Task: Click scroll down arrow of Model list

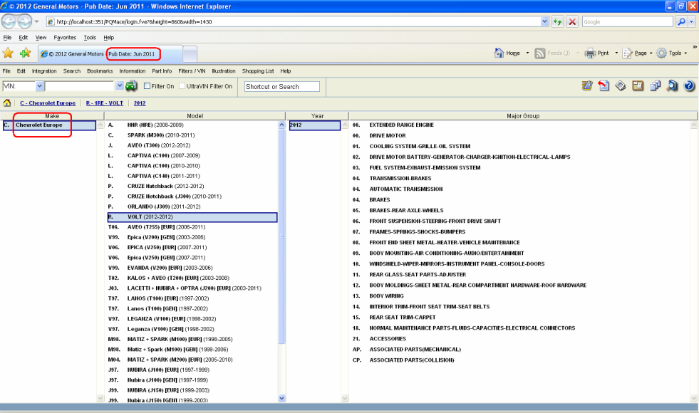Action: coord(281,398)
